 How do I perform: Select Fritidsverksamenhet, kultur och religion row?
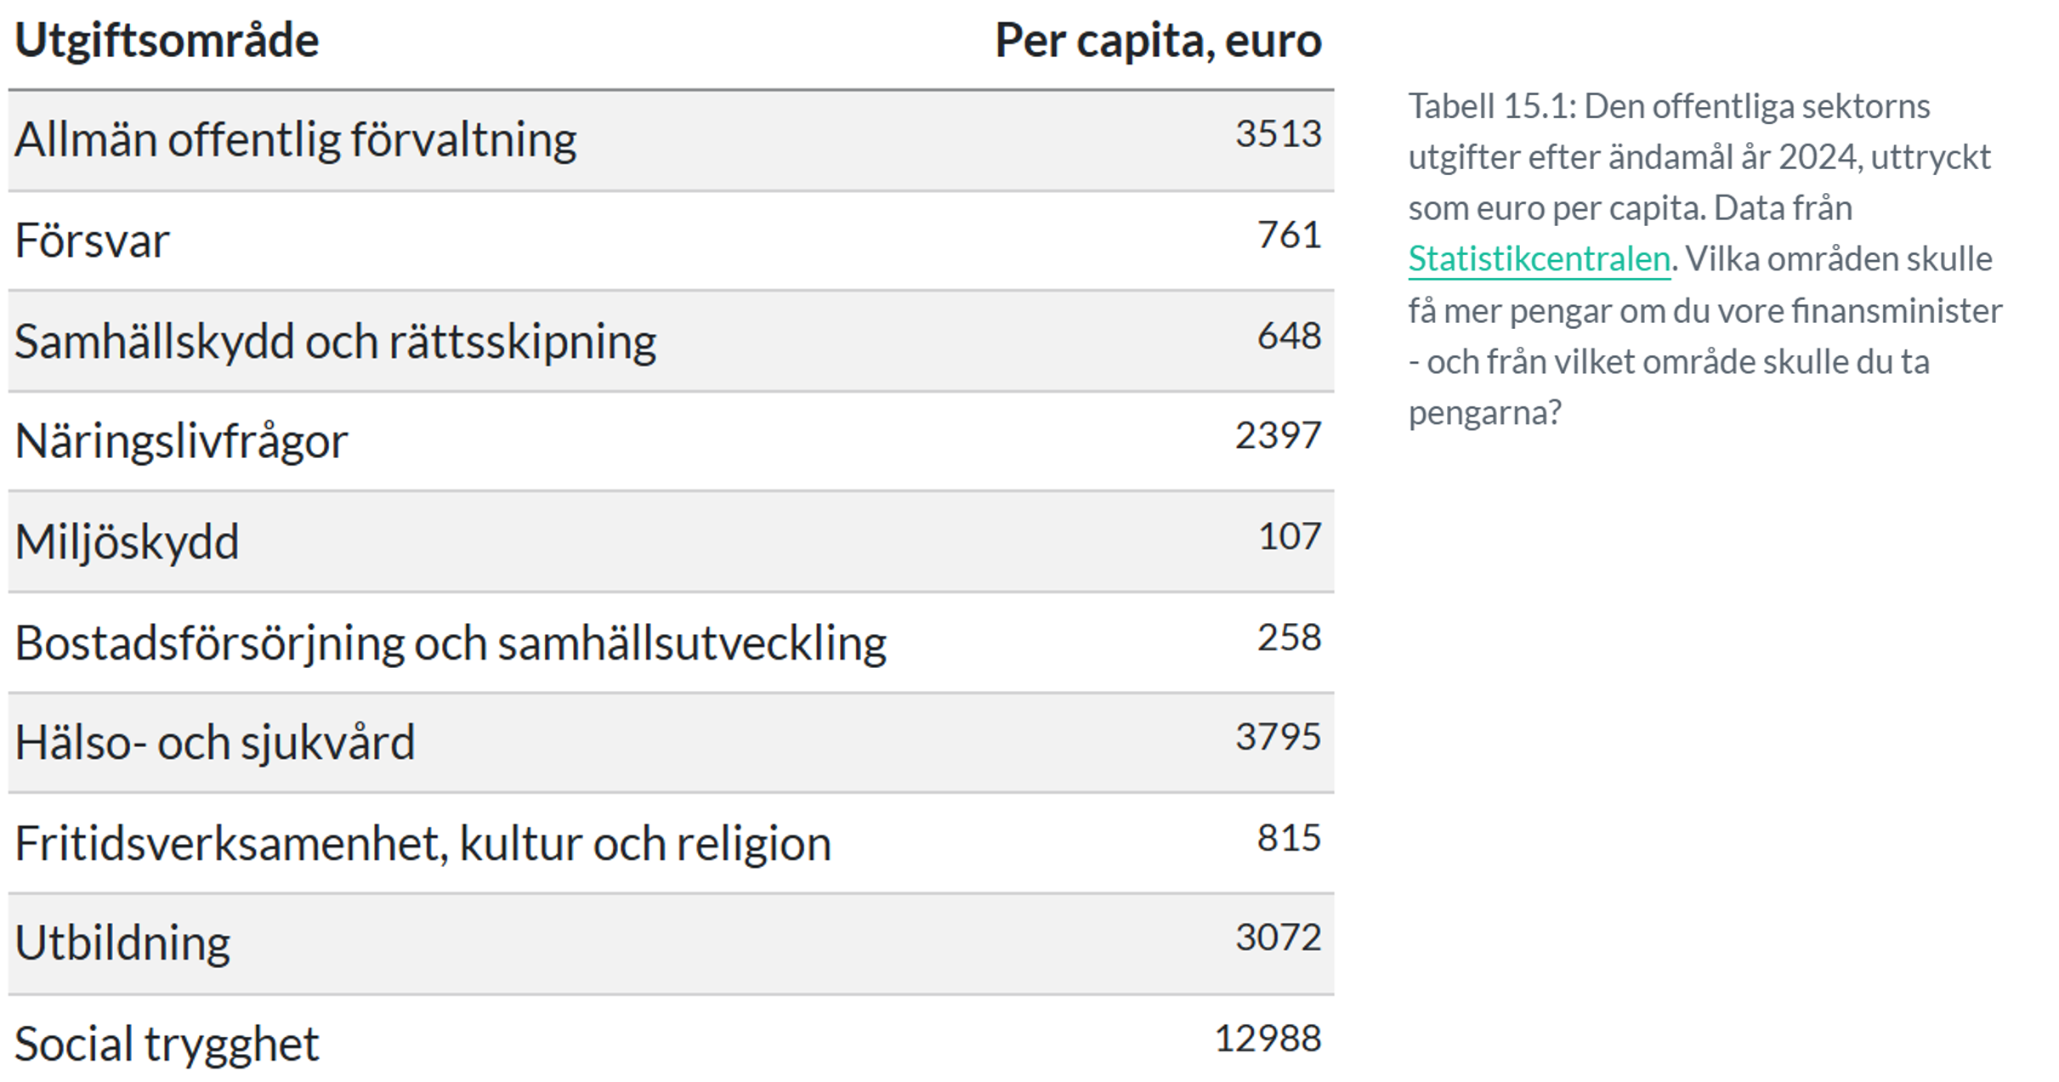pos(671,843)
